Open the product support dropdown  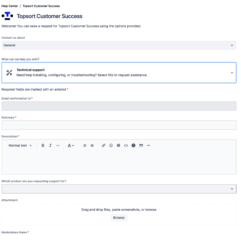pyautogui.click(x=119, y=189)
